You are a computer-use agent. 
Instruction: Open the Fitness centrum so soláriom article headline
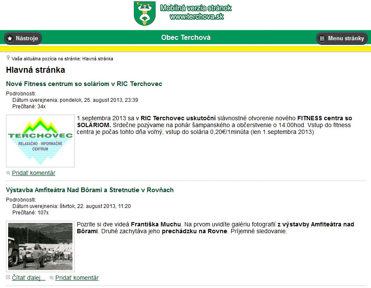coord(84,84)
